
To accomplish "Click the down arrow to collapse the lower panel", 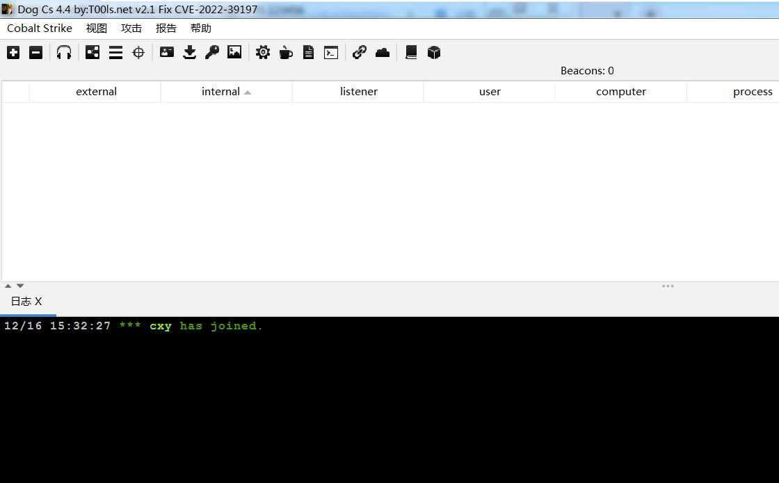I will click(x=20, y=286).
